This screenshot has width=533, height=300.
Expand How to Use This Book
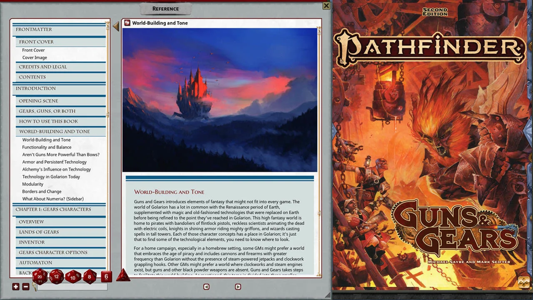61,121
